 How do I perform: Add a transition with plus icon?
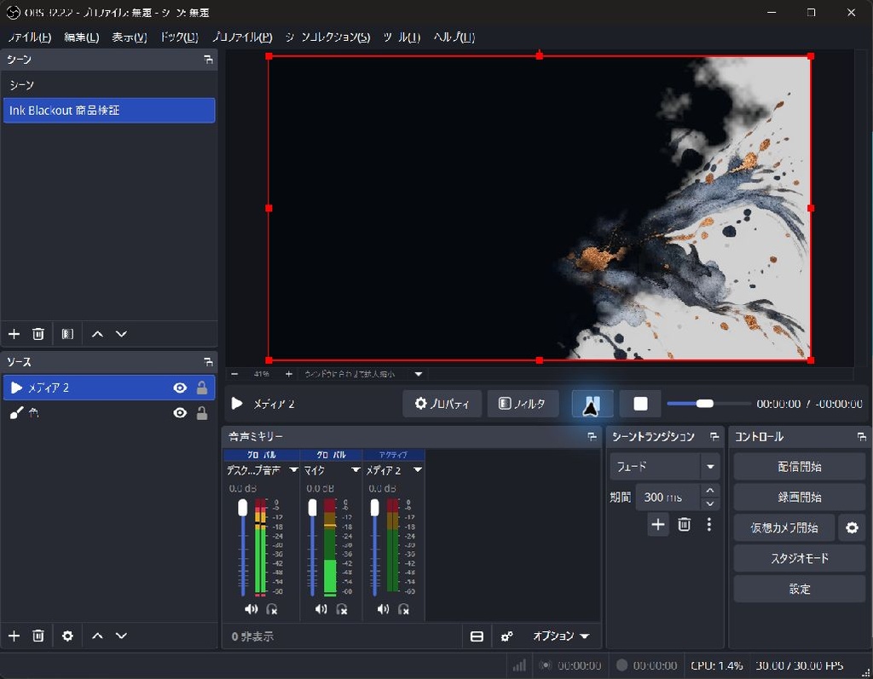pyautogui.click(x=657, y=524)
